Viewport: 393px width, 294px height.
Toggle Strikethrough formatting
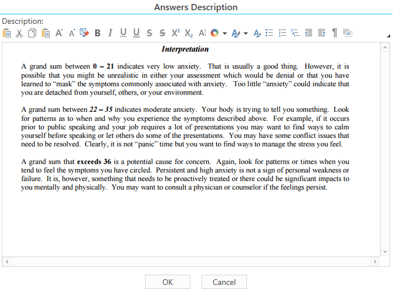[x=149, y=33]
